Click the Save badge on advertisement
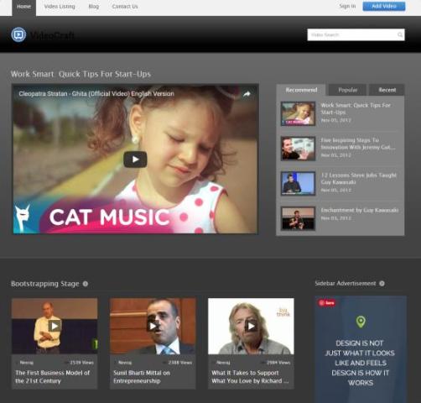Screen dimensions: 421x403 pyautogui.click(x=326, y=302)
